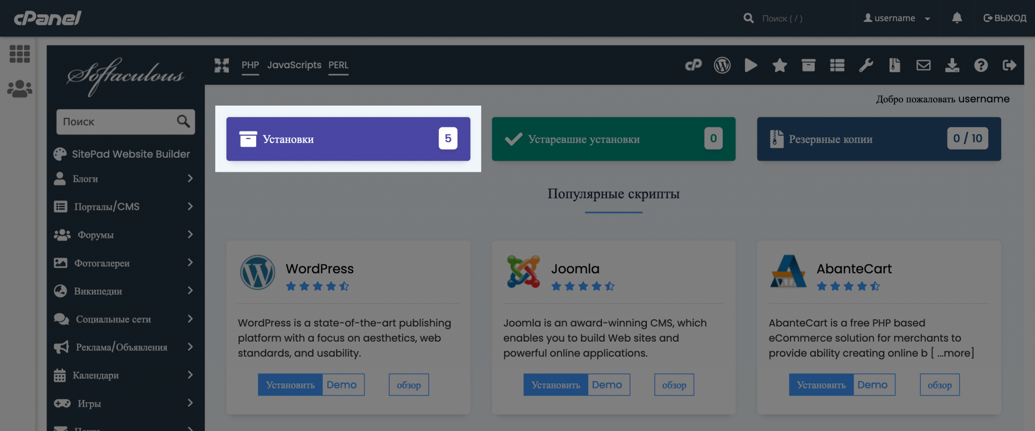This screenshot has height=431, width=1035.
Task: Open the AbanteCart обзор overview
Action: coord(939,385)
